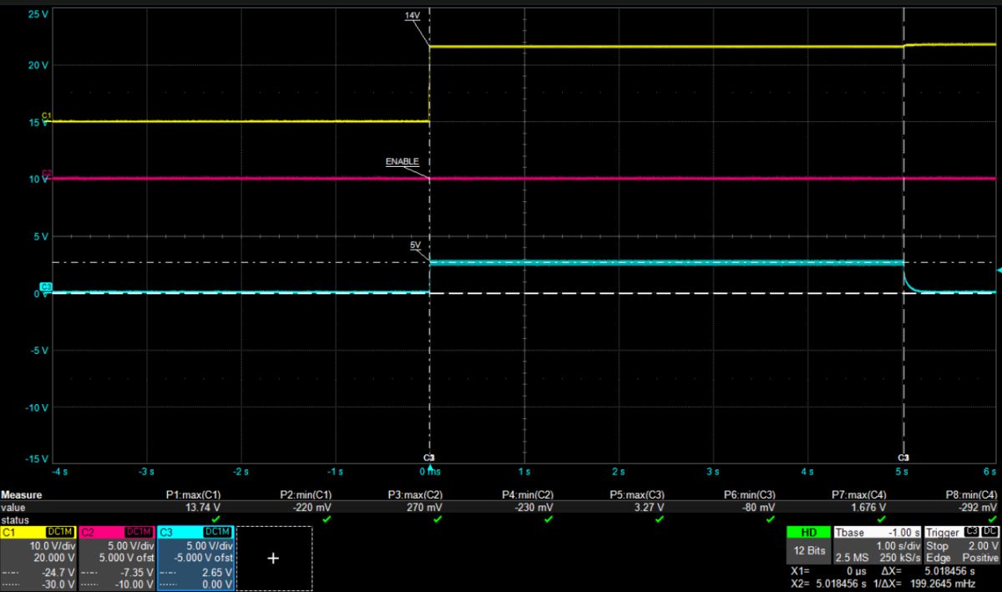Select the P2:min(C1) measurement column
The width and height of the screenshot is (1002, 592).
pyautogui.click(x=305, y=495)
